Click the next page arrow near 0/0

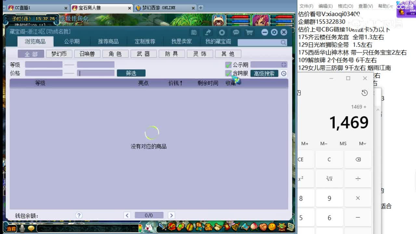pos(171,215)
